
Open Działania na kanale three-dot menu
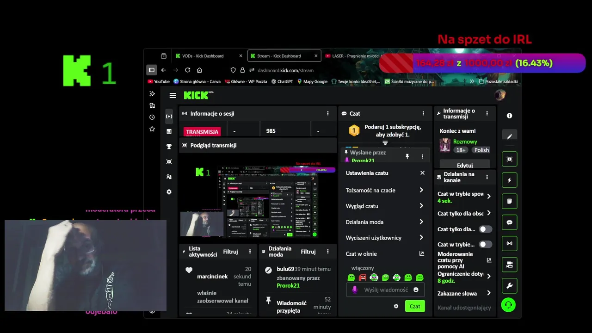(487, 177)
